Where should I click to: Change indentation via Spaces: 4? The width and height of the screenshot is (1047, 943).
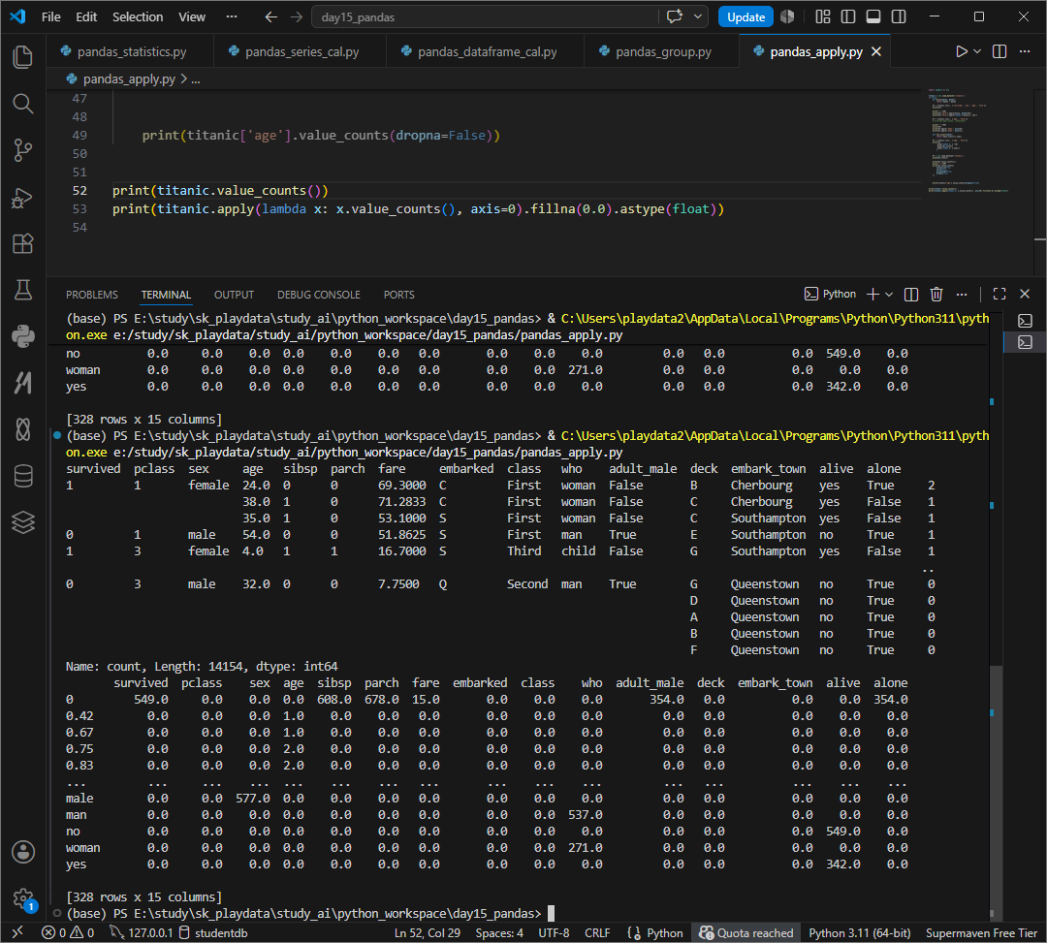pyautogui.click(x=499, y=932)
